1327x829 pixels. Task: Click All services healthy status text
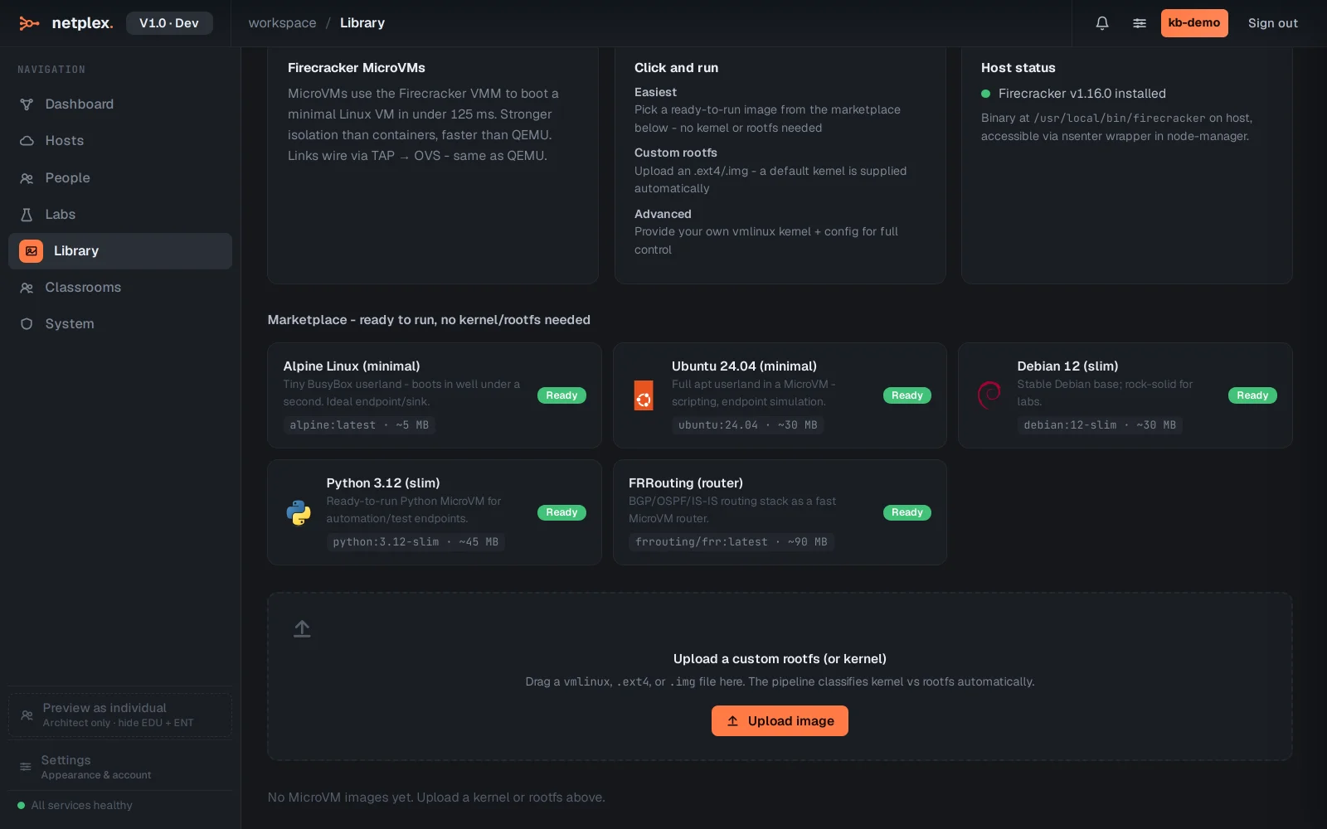pyautogui.click(x=81, y=805)
